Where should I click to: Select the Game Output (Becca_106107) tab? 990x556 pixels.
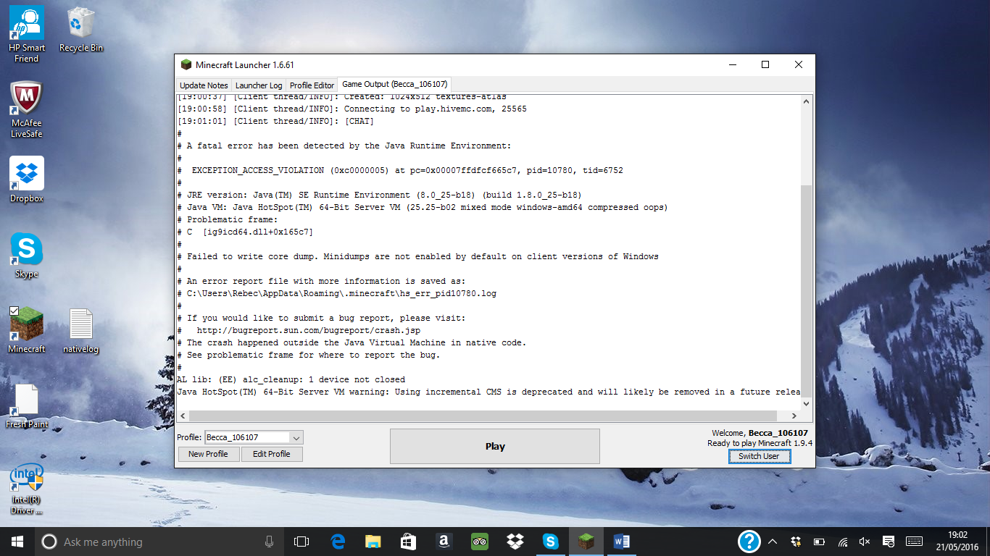(395, 85)
